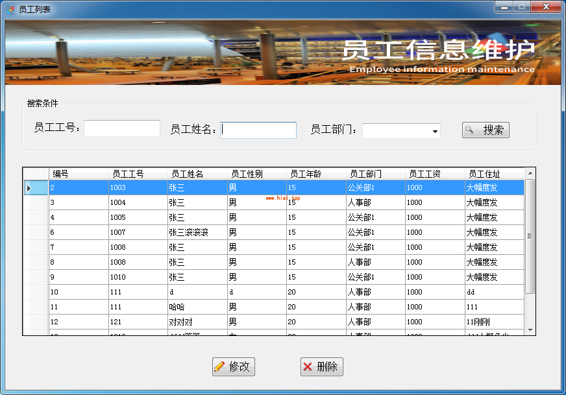This screenshot has height=395, width=566.
Task: Select name cell 哈哈
Action: click(197, 307)
